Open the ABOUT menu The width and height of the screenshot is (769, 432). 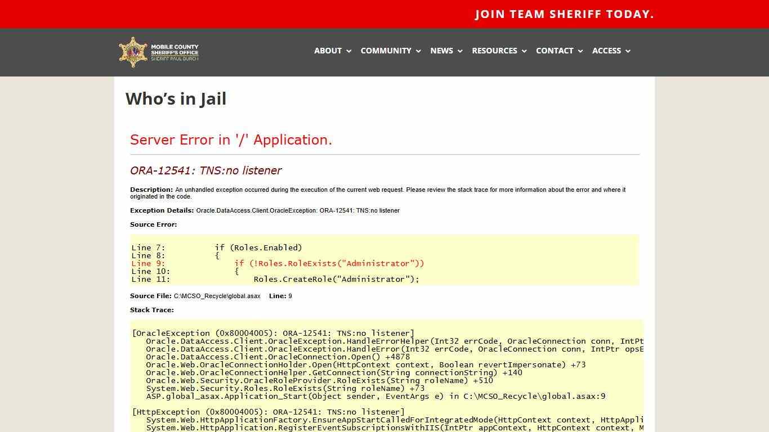point(328,51)
